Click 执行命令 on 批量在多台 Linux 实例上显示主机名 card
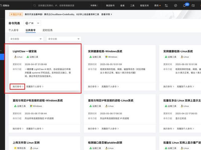 coord(169,128)
